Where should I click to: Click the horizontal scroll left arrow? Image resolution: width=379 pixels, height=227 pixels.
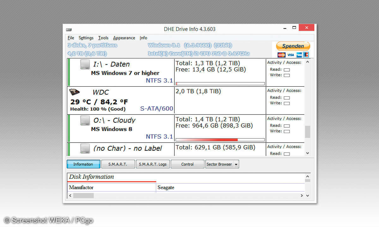(x=70, y=195)
